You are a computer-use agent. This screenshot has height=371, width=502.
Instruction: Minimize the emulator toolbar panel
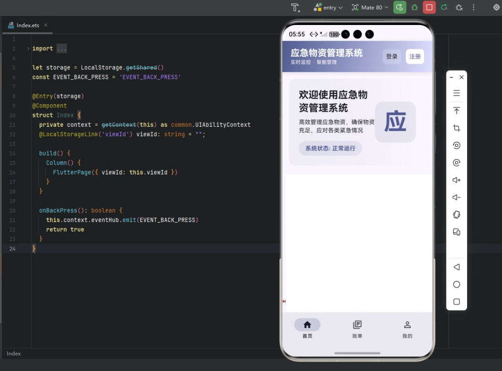pos(452,77)
